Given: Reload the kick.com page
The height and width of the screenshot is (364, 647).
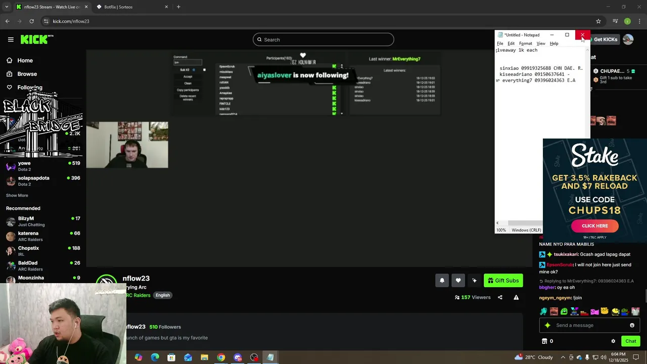Looking at the screenshot, I should click(x=31, y=21).
